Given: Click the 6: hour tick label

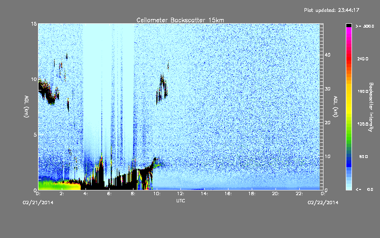Looking at the screenshot, I should pos(110,194).
